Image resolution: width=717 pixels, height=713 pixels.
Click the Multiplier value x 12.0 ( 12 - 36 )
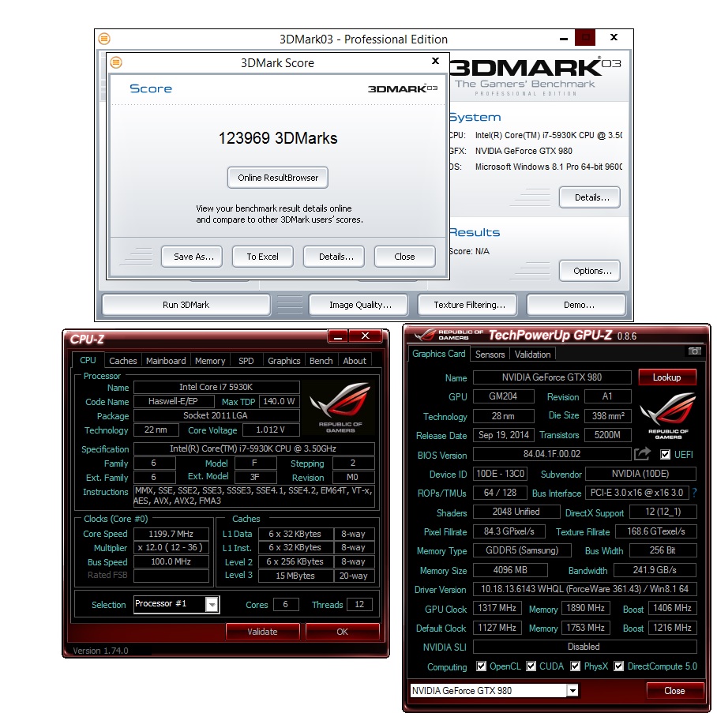click(171, 547)
